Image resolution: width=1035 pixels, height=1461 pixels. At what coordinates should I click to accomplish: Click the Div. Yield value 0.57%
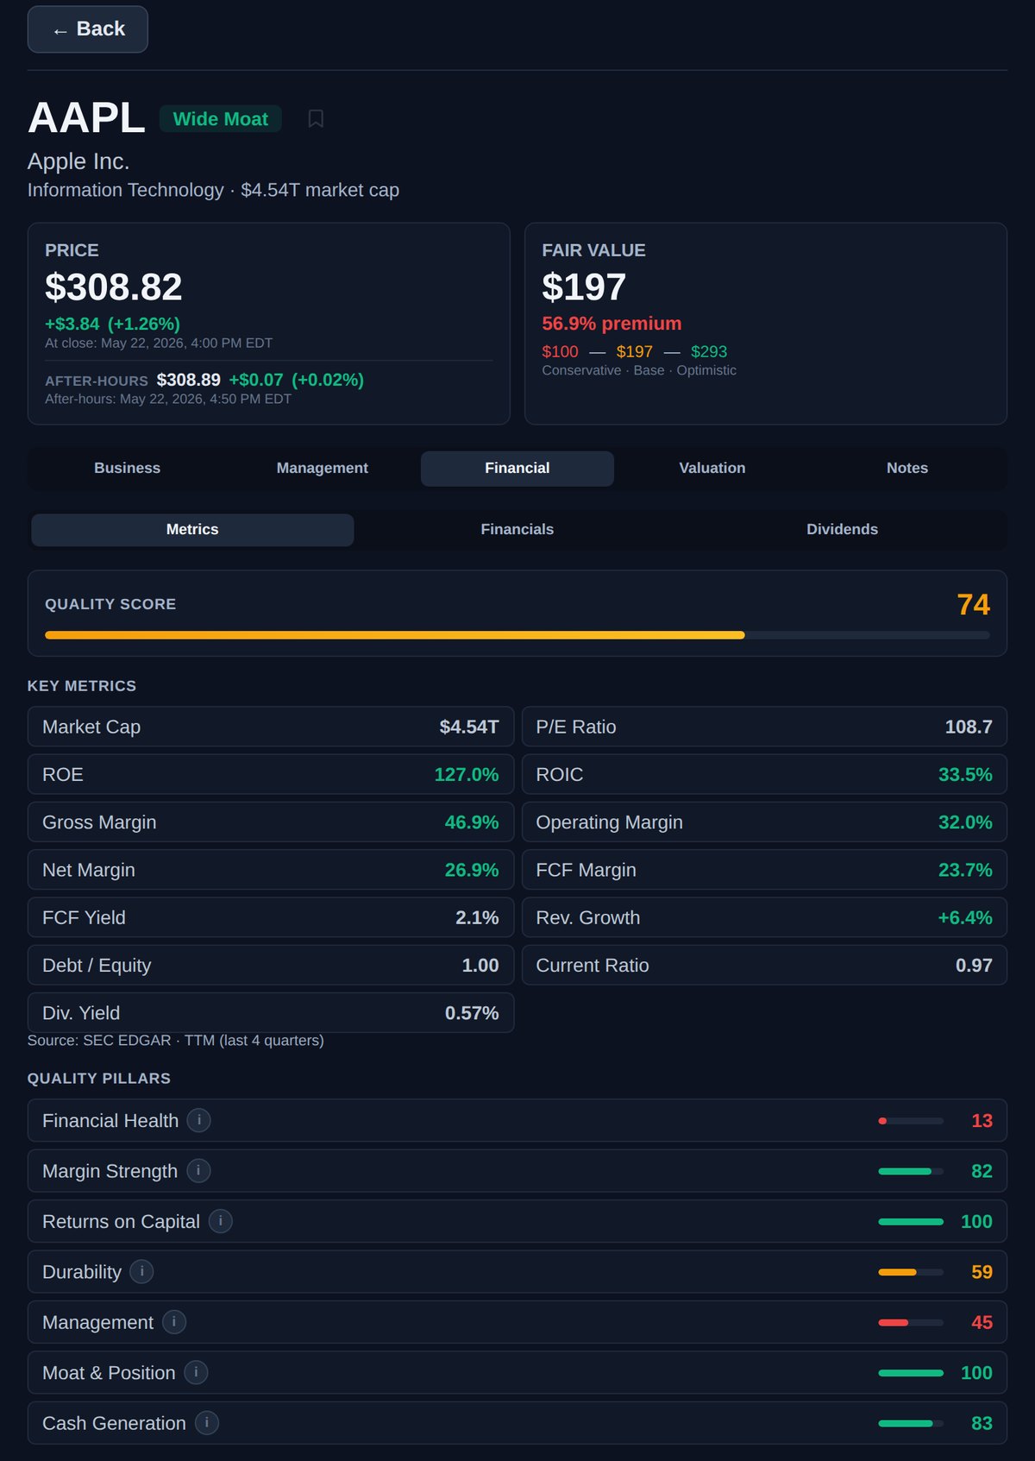point(472,1013)
